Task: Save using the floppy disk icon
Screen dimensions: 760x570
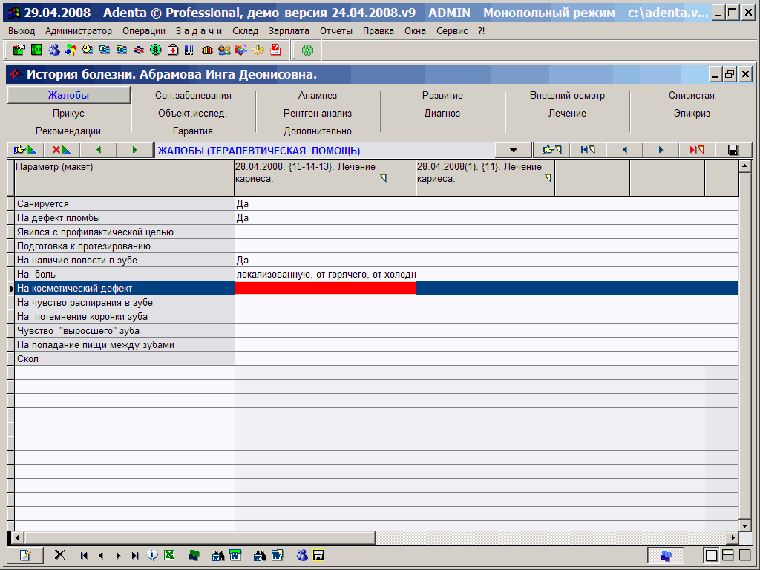Action: [733, 150]
